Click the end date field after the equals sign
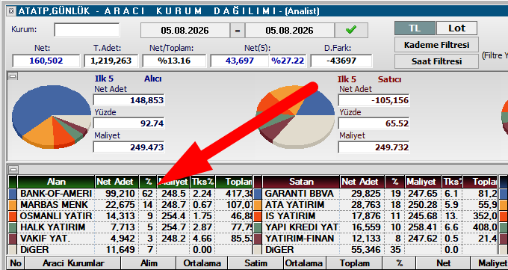This screenshot has height=270, width=508. pyautogui.click(x=290, y=31)
